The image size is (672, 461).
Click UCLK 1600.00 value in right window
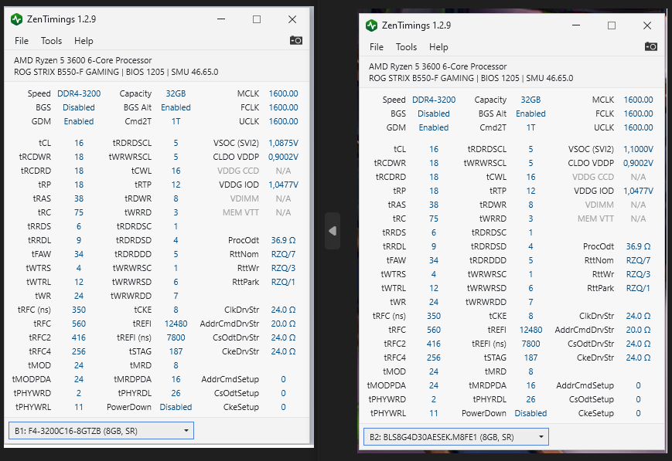pos(638,127)
